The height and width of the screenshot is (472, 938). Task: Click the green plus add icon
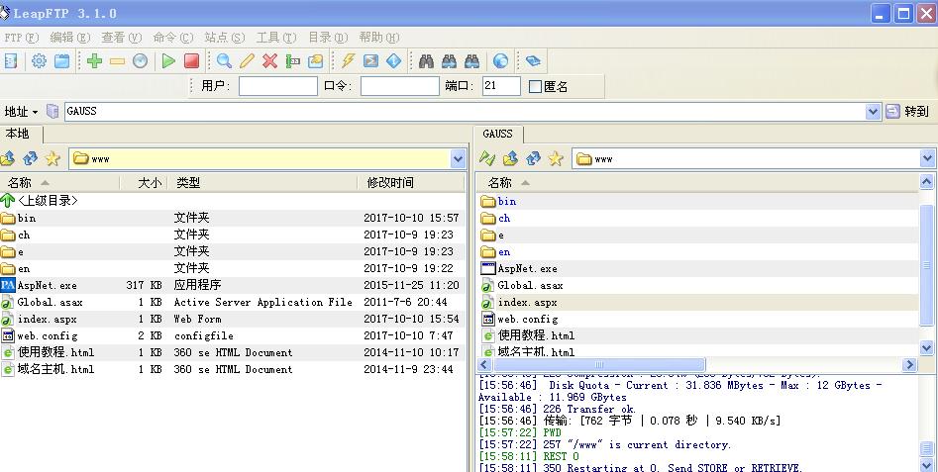click(x=94, y=61)
